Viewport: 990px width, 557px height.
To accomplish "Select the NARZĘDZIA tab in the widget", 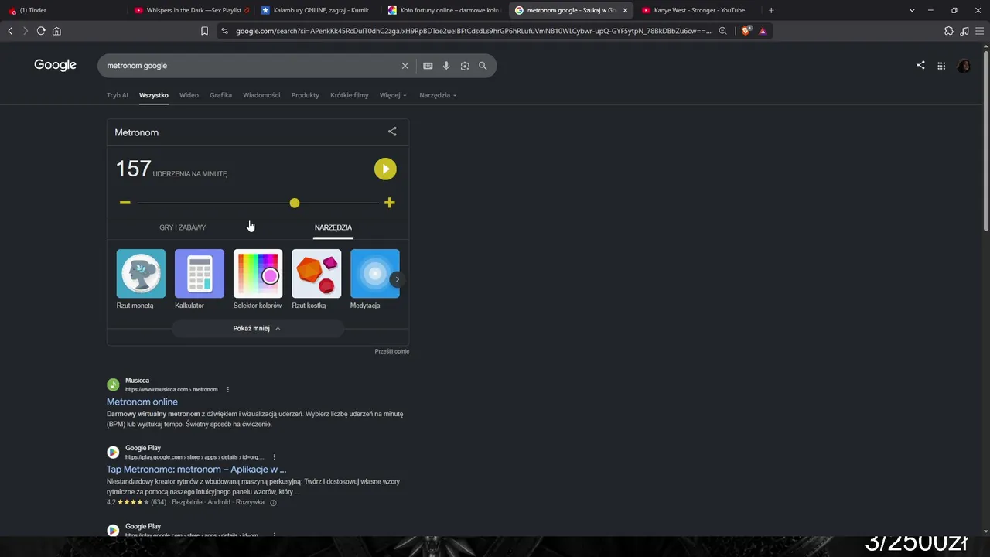I will pos(333,227).
